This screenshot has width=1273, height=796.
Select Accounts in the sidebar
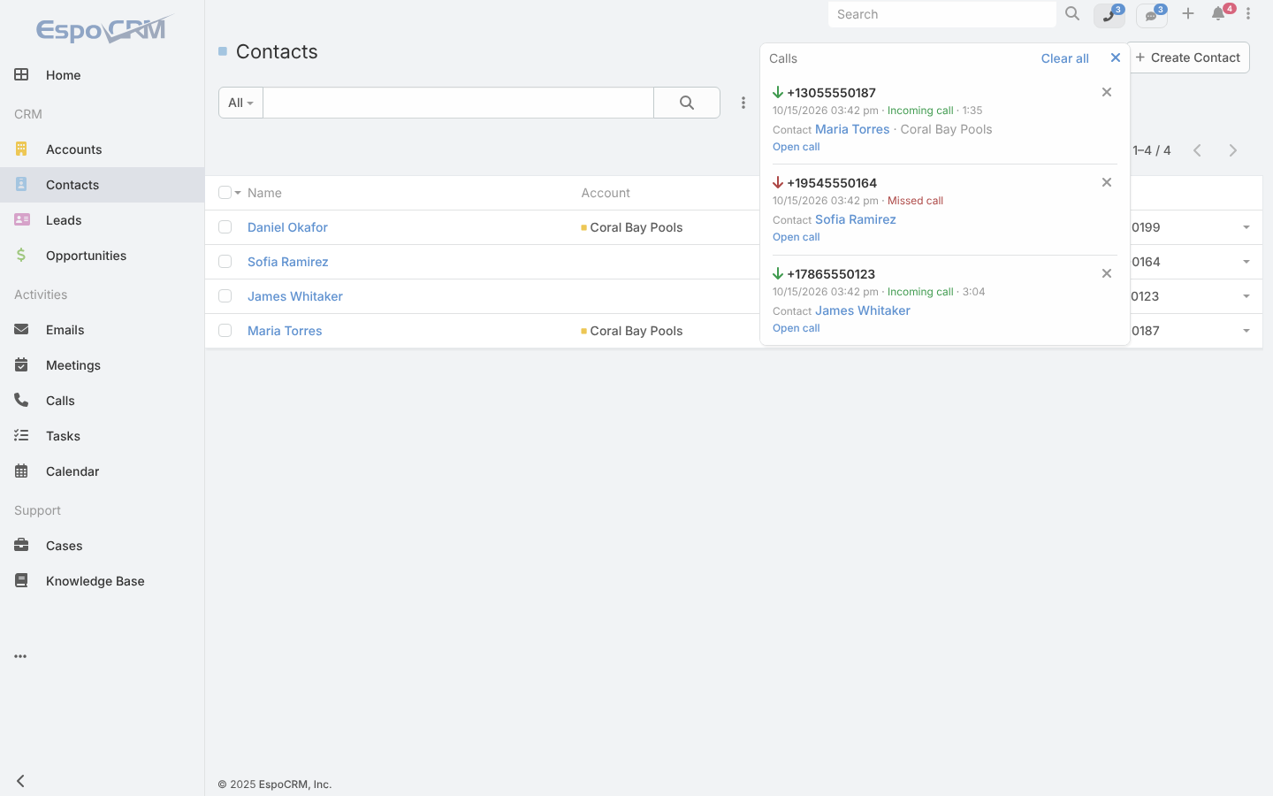[x=102, y=149]
